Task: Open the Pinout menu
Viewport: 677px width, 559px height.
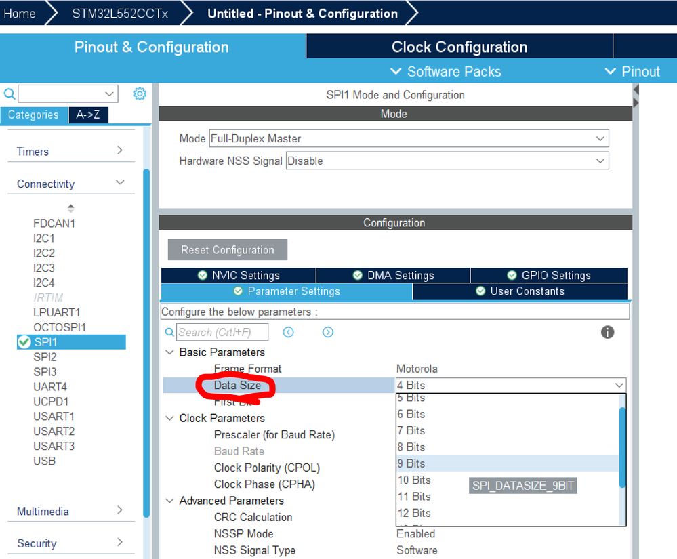Action: [632, 71]
